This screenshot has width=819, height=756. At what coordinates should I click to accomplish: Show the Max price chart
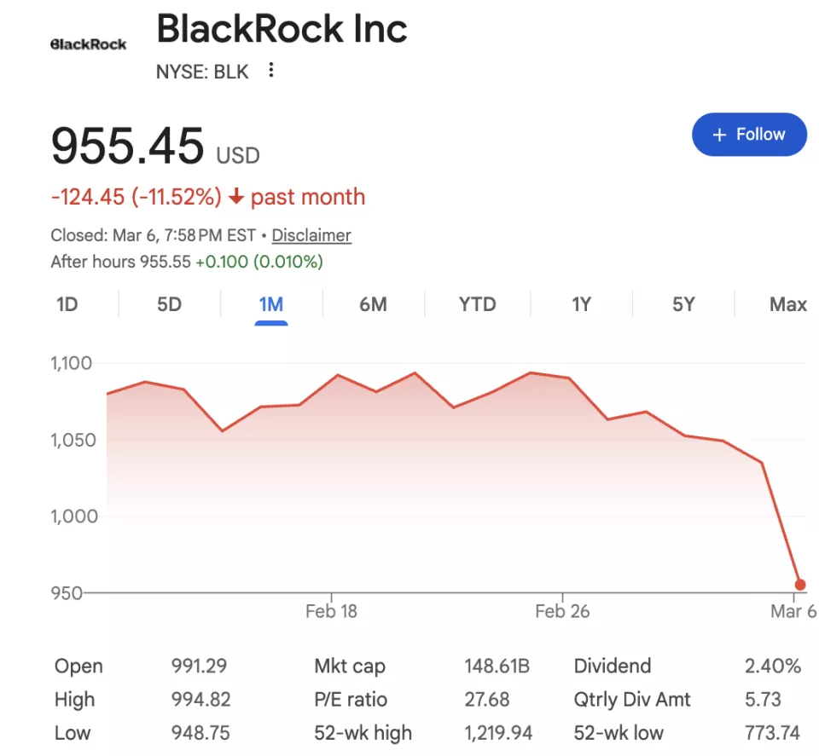(x=787, y=304)
